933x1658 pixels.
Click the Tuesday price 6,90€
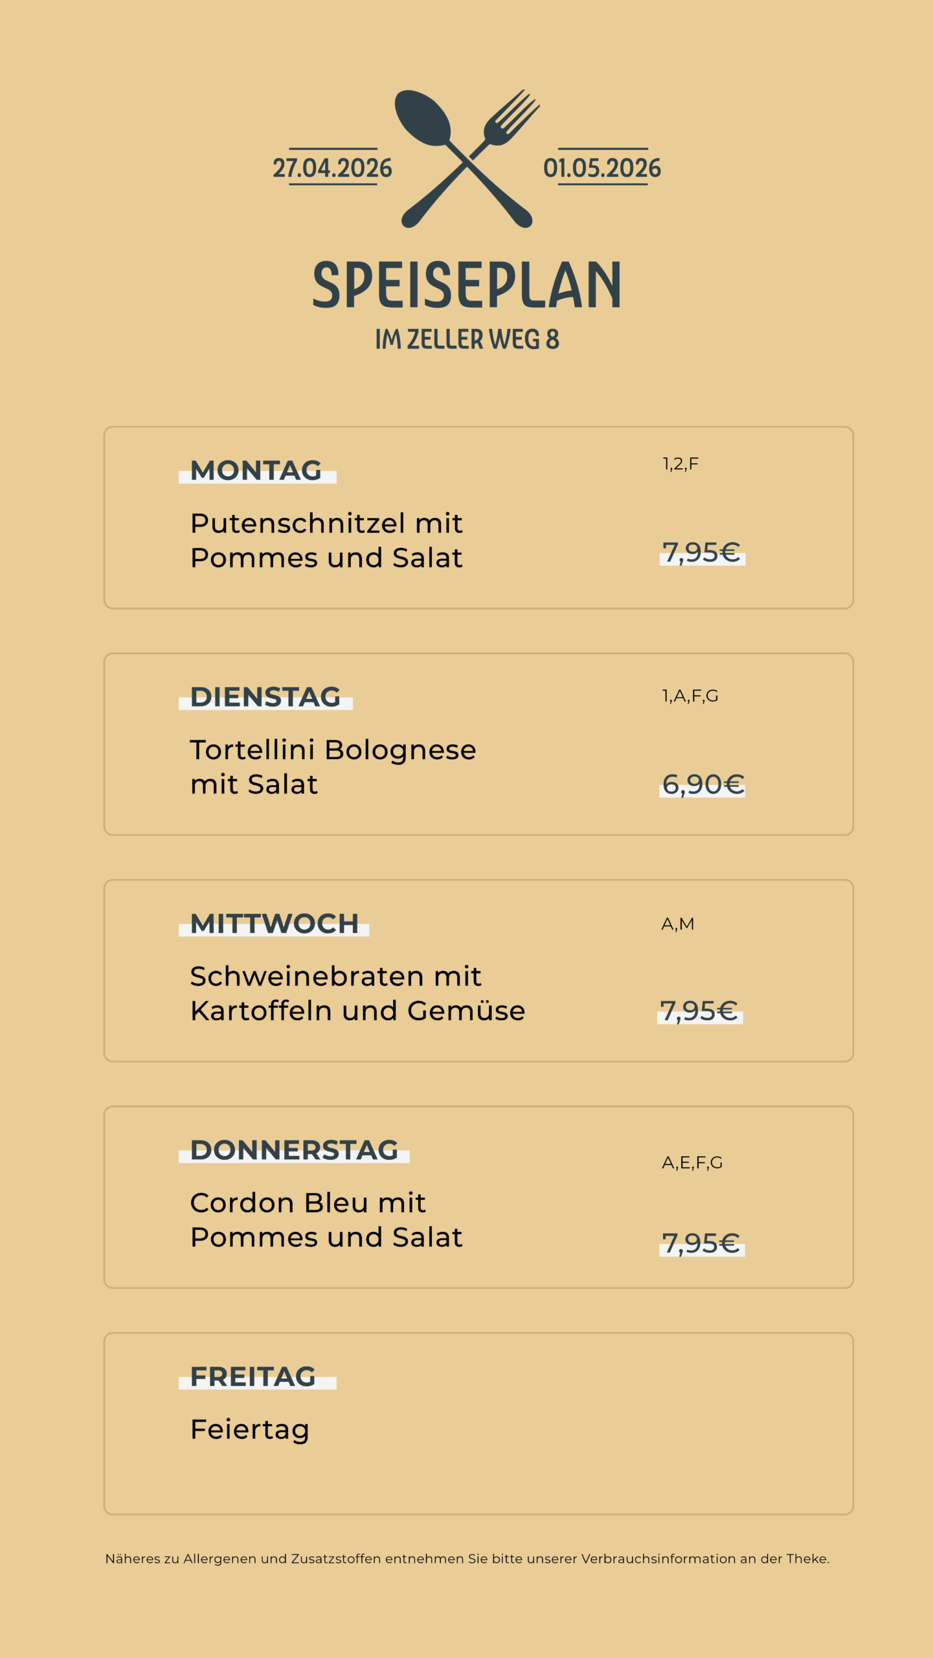[x=703, y=784]
